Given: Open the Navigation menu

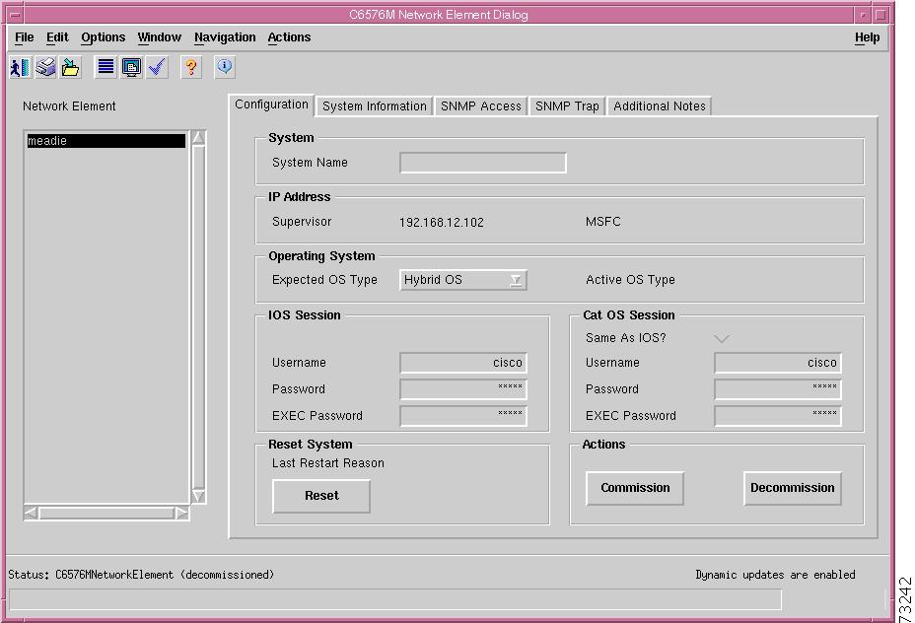Looking at the screenshot, I should coord(225,37).
